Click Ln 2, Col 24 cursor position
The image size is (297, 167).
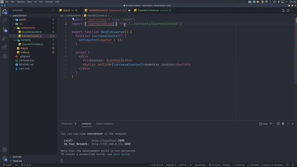click(157, 165)
